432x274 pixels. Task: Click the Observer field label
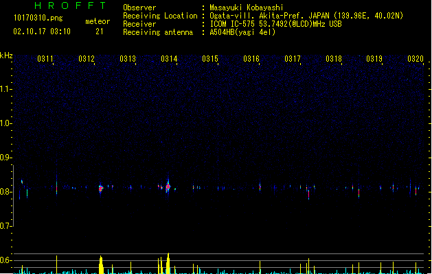pyautogui.click(x=139, y=8)
